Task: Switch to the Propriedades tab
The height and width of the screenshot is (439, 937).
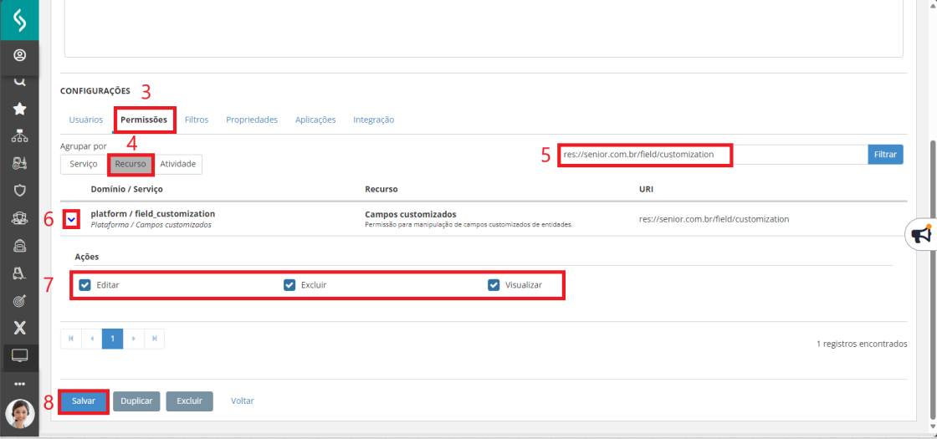Action: [252, 120]
